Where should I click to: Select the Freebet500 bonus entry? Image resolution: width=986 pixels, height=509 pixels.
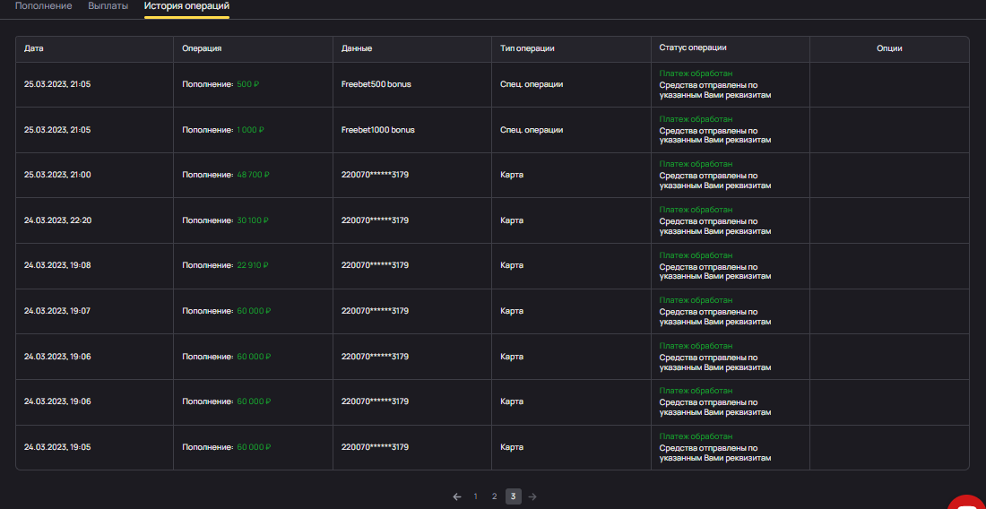click(376, 84)
